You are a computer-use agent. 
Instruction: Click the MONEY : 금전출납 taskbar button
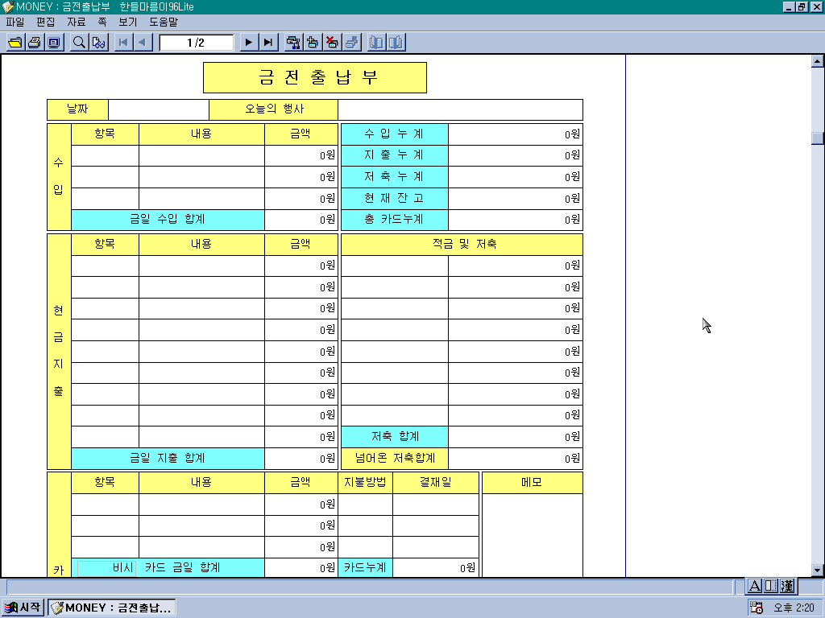(x=111, y=608)
